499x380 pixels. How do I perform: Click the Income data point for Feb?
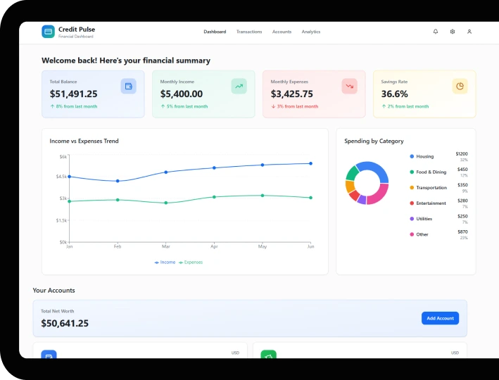118,181
